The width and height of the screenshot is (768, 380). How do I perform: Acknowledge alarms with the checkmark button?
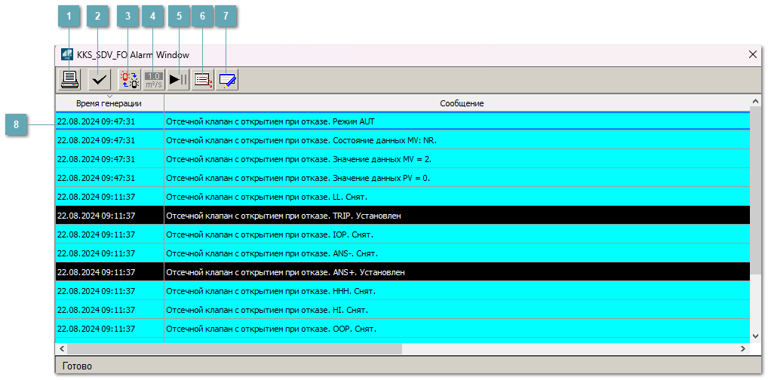98,79
